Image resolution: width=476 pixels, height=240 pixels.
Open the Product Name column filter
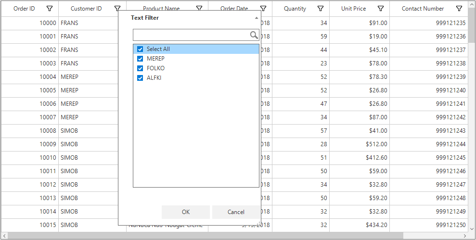pos(199,9)
